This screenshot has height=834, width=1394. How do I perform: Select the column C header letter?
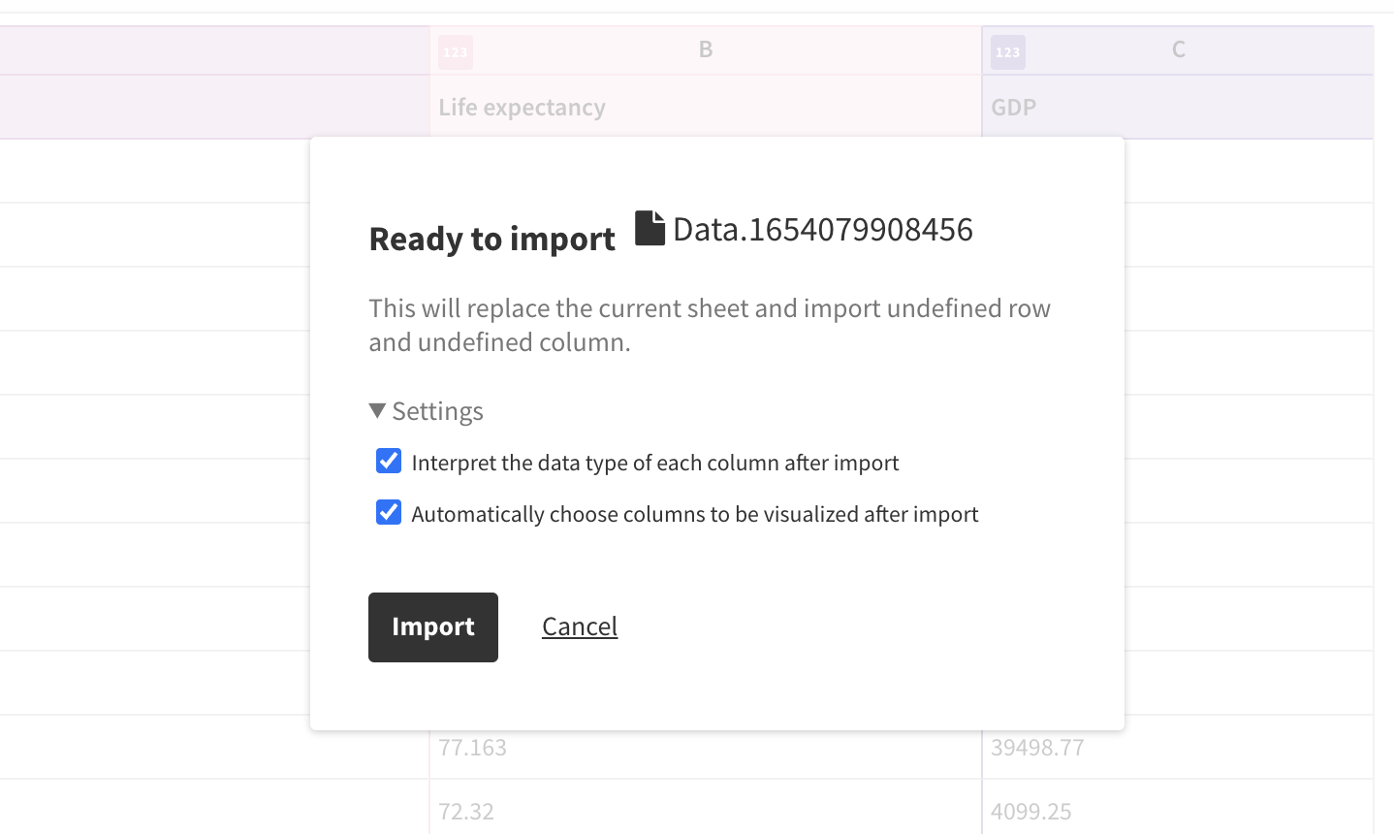[1178, 49]
